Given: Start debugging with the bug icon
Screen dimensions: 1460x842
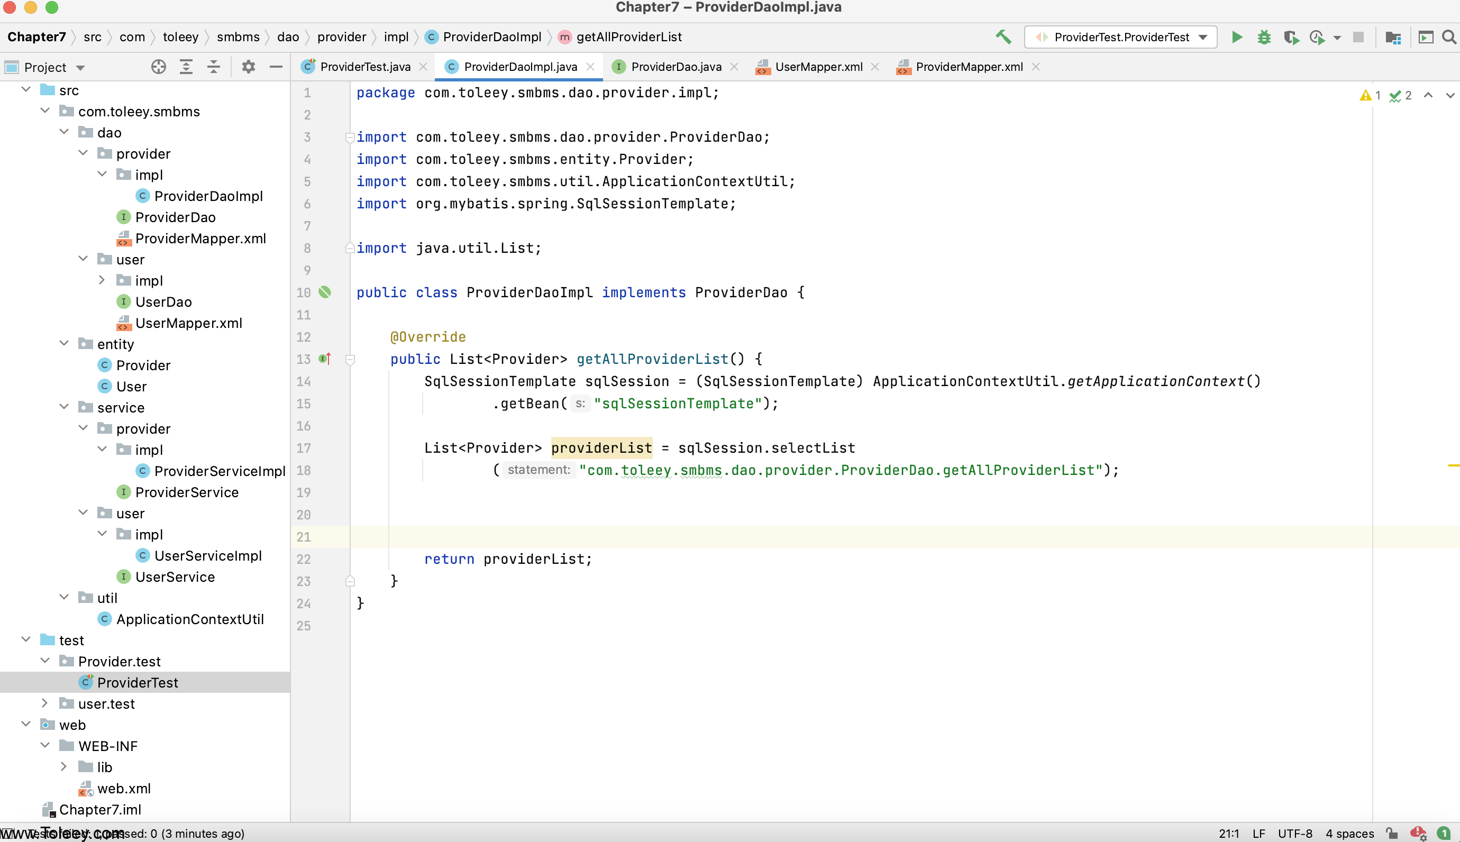Looking at the screenshot, I should [1264, 37].
